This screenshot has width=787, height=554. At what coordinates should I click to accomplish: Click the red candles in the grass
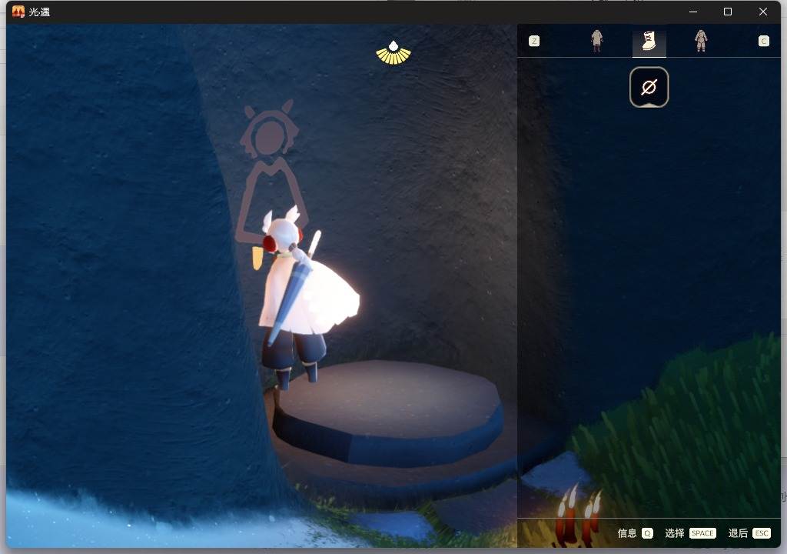[x=577, y=516]
